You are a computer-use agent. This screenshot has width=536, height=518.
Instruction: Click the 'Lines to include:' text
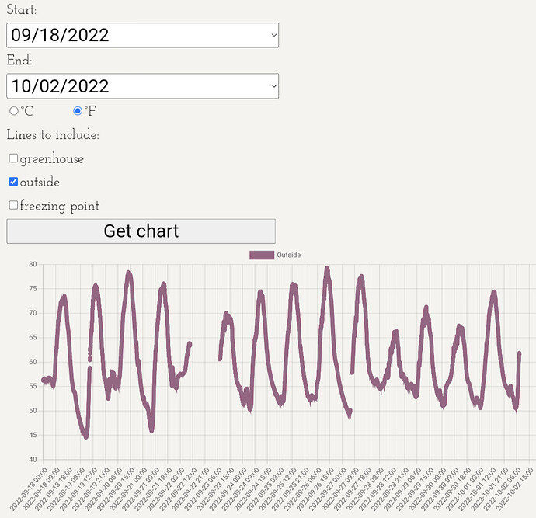pos(53,134)
